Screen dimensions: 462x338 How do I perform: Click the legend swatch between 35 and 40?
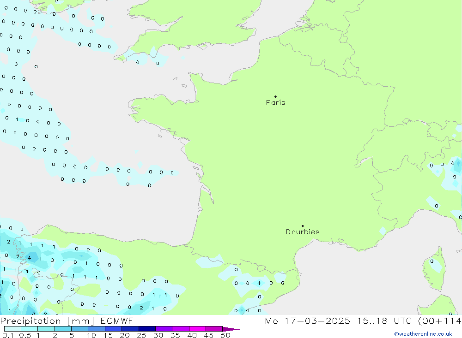[181, 329]
